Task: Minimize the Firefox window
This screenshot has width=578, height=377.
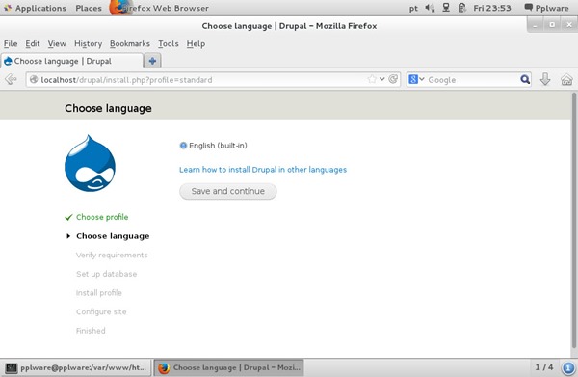Action: 535,25
